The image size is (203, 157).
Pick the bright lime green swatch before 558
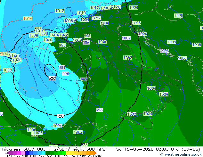point(64,153)
